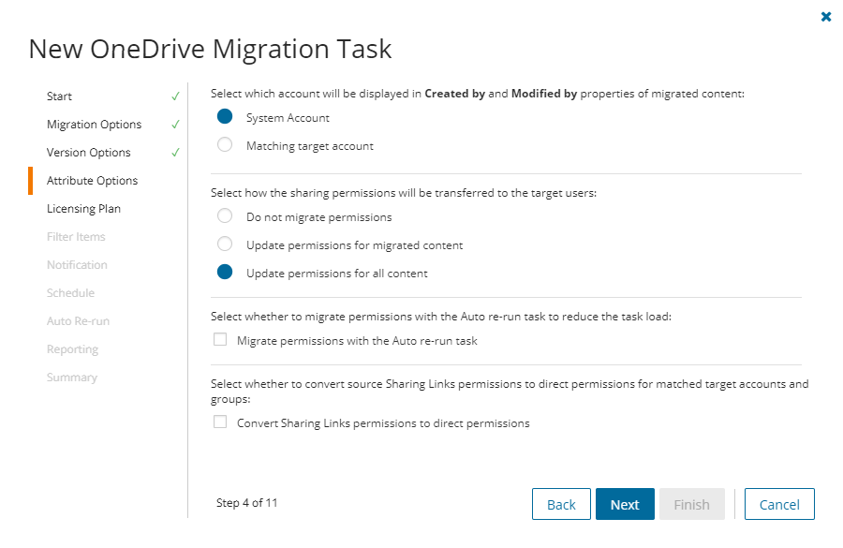Close the New OneDrive Migration Task dialog
The height and width of the screenshot is (548, 843).
tap(825, 16)
